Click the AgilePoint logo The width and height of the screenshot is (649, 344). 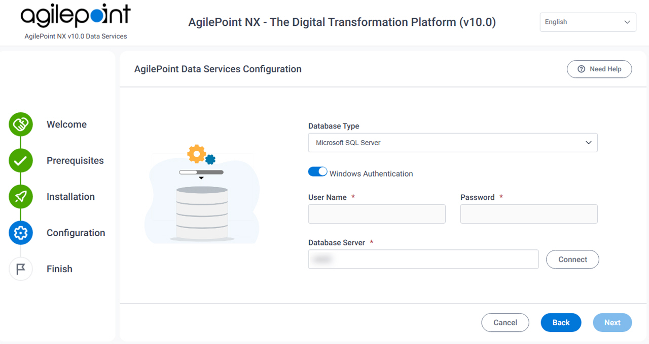[x=76, y=16]
